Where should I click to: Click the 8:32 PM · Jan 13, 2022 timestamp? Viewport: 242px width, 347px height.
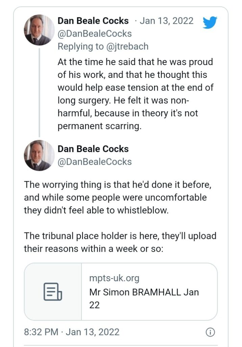72,332
